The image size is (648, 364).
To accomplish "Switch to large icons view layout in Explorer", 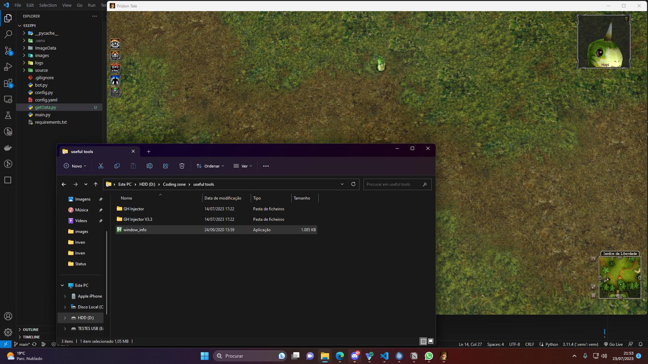I will pos(431,341).
